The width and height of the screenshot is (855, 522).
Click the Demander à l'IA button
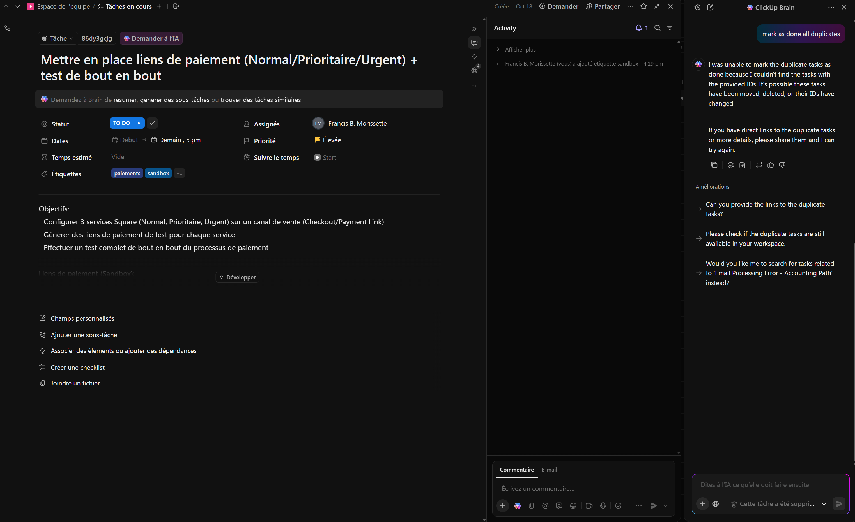(x=151, y=38)
